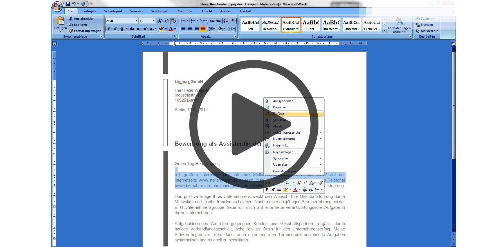Open the font size dropdown in ribbon
The height and width of the screenshot is (247, 503).
tap(154, 21)
